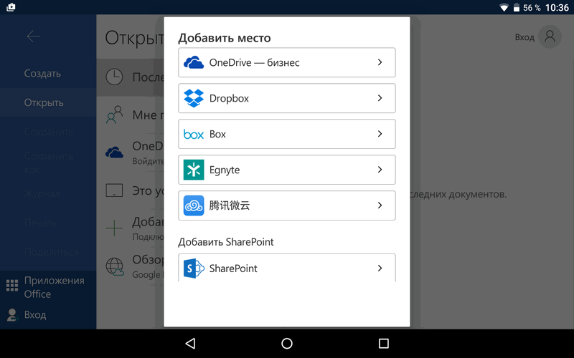Choose the Egnyte label text
The height and width of the screenshot is (358, 574).
[225, 170]
